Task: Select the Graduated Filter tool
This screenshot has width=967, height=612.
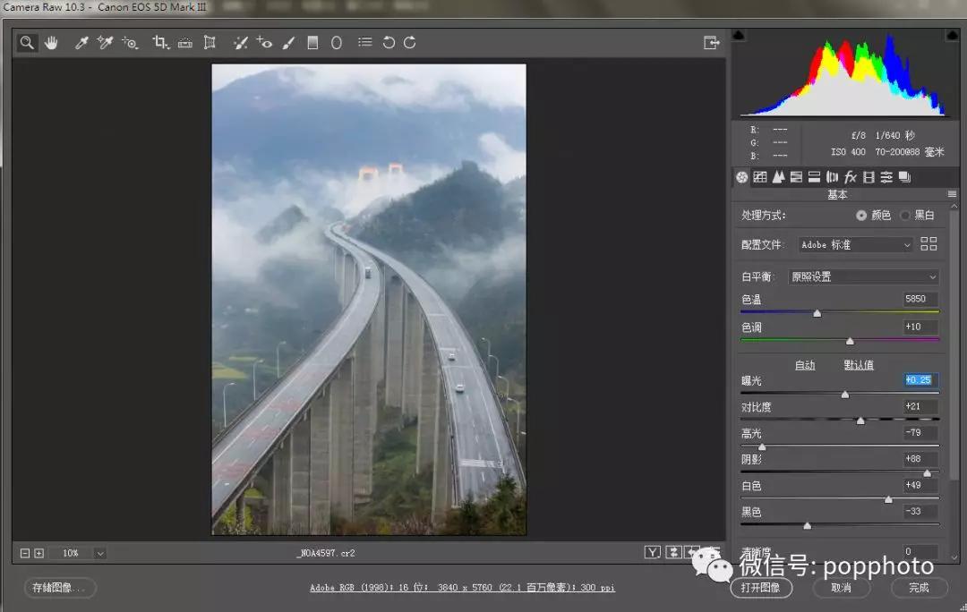Action: tap(312, 42)
